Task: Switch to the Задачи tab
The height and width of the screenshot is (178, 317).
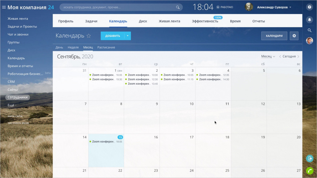Action: coord(91,21)
